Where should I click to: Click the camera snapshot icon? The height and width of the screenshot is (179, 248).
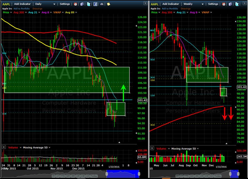click(x=102, y=4)
